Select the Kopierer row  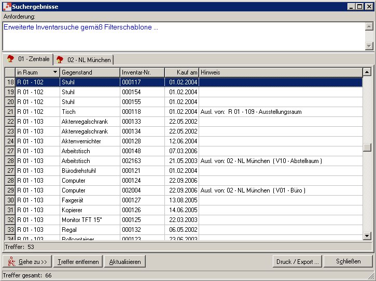coord(184,210)
